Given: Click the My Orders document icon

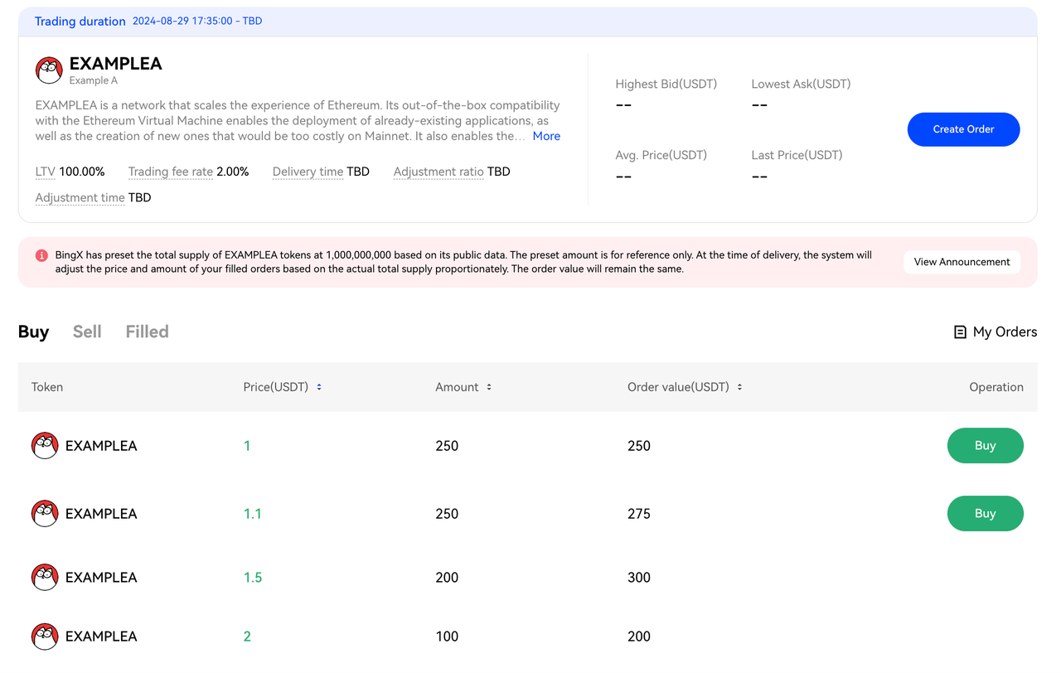Looking at the screenshot, I should 960,332.
